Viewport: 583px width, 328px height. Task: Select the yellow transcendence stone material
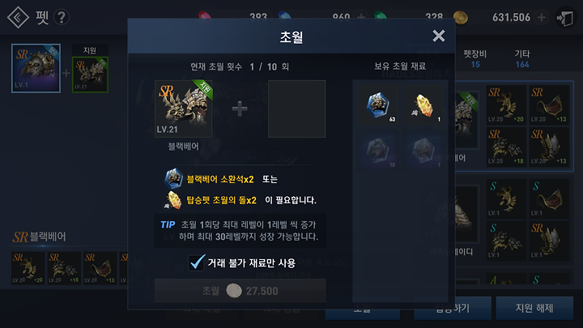(x=423, y=104)
